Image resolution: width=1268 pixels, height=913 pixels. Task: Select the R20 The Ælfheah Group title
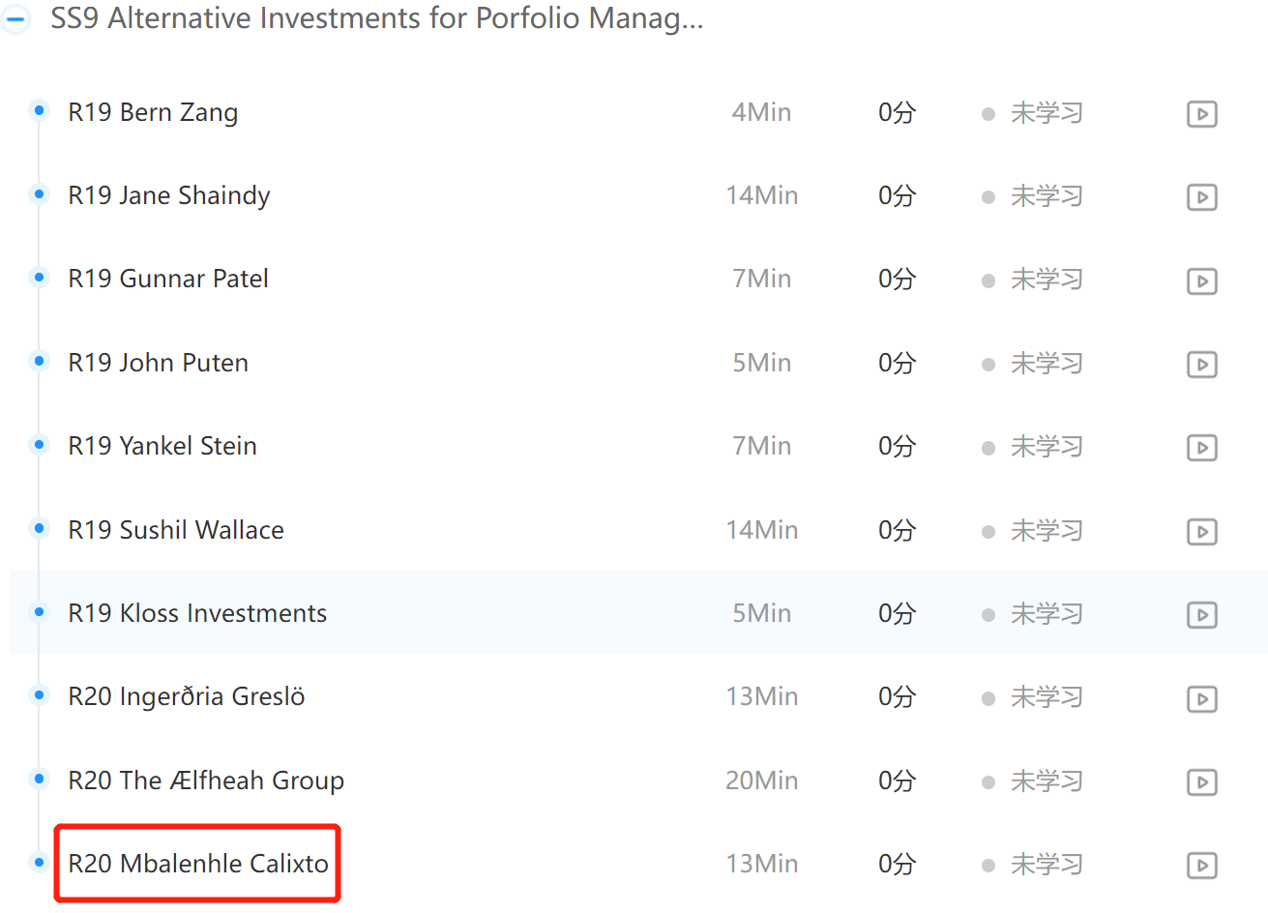[206, 780]
